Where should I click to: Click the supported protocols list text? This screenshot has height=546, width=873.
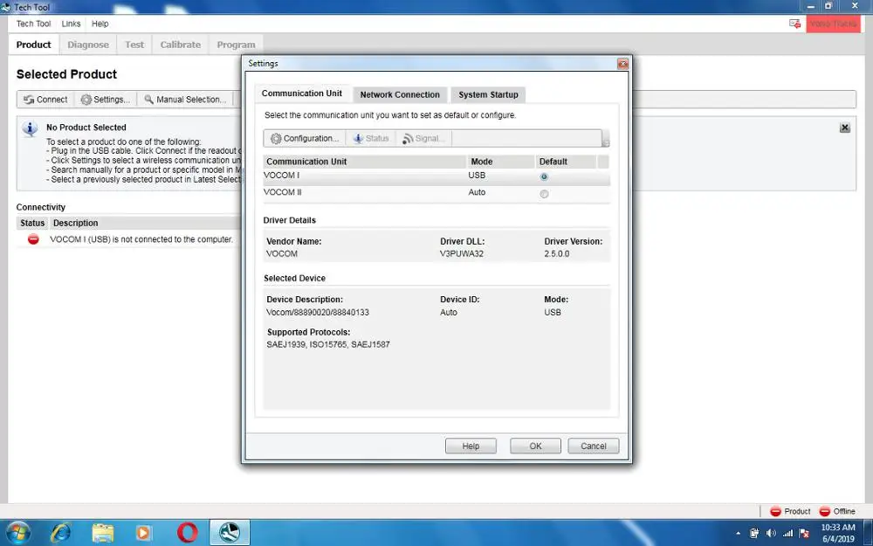pyautogui.click(x=328, y=344)
